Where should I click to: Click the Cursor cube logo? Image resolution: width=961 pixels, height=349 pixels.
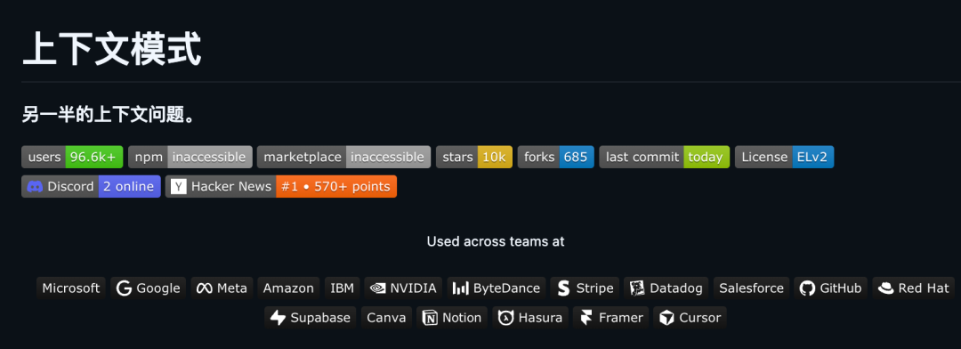[666, 318]
